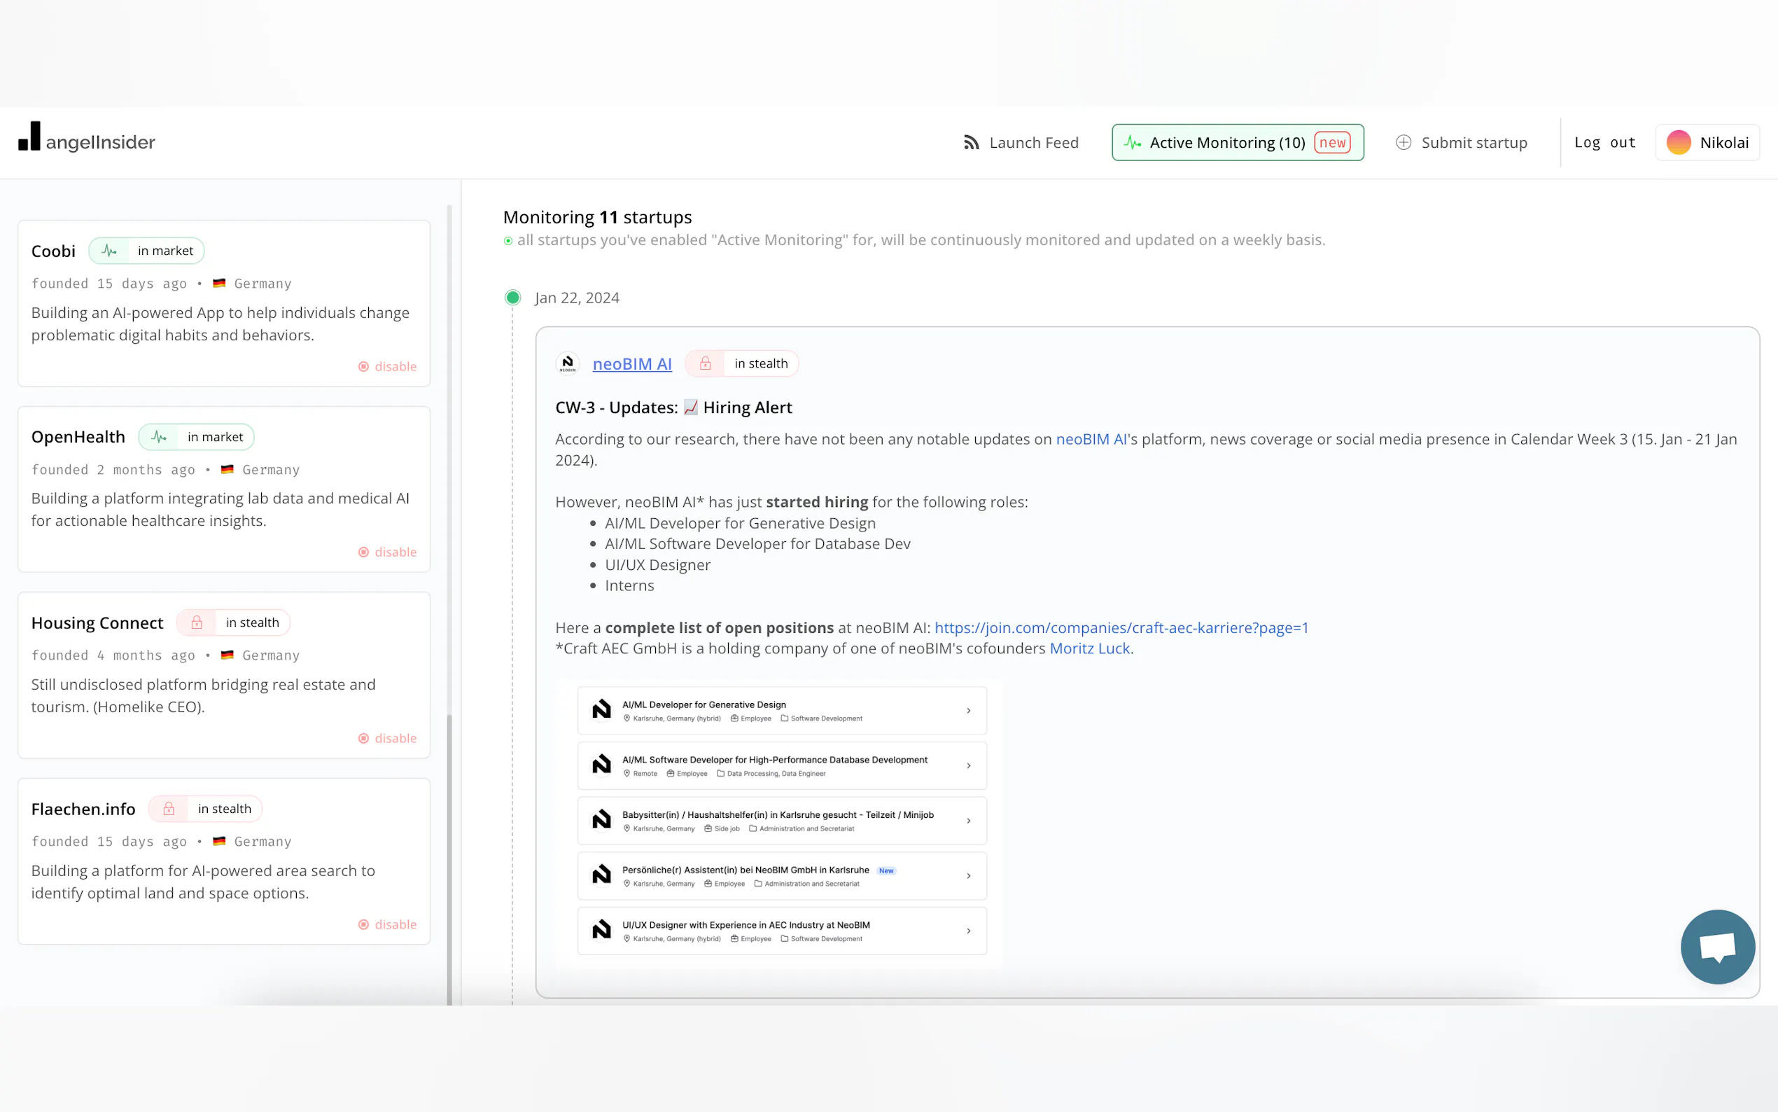Click logo of Persönliche(r) Assistent(in) job row
Image resolution: width=1778 pixels, height=1112 pixels.
click(602, 875)
